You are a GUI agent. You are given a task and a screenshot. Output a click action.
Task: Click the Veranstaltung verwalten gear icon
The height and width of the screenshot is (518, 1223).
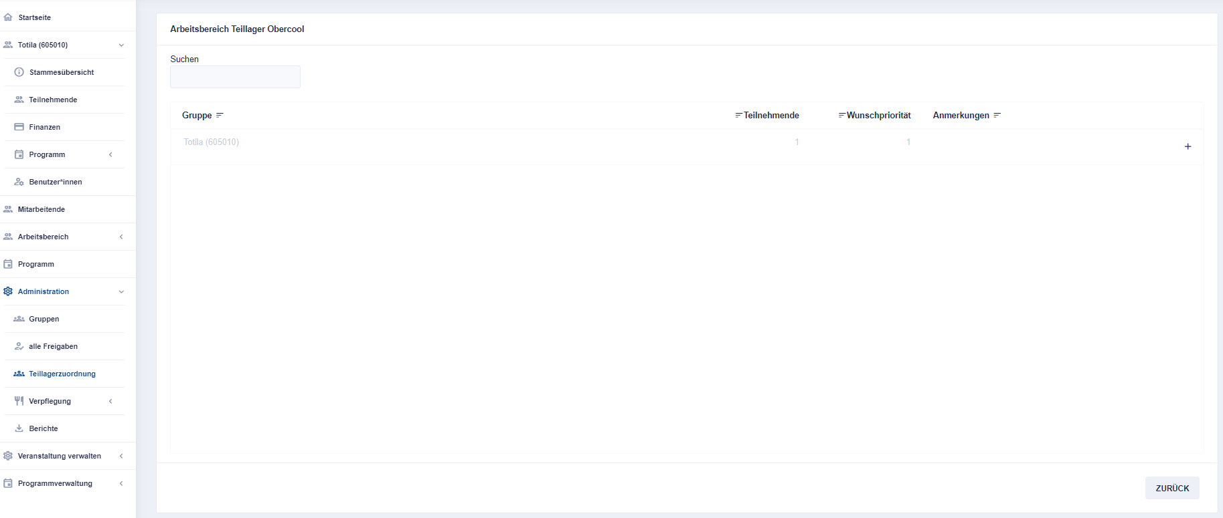click(x=8, y=456)
